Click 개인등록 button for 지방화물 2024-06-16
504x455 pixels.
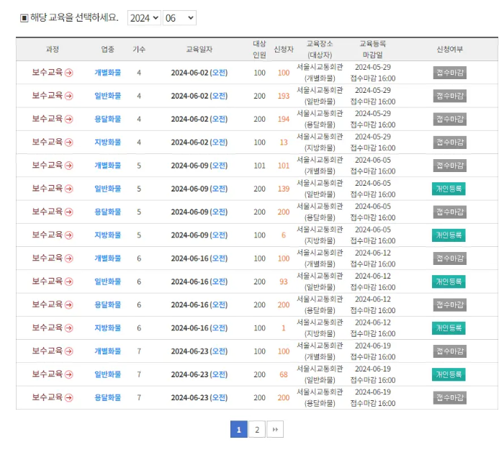point(449,328)
